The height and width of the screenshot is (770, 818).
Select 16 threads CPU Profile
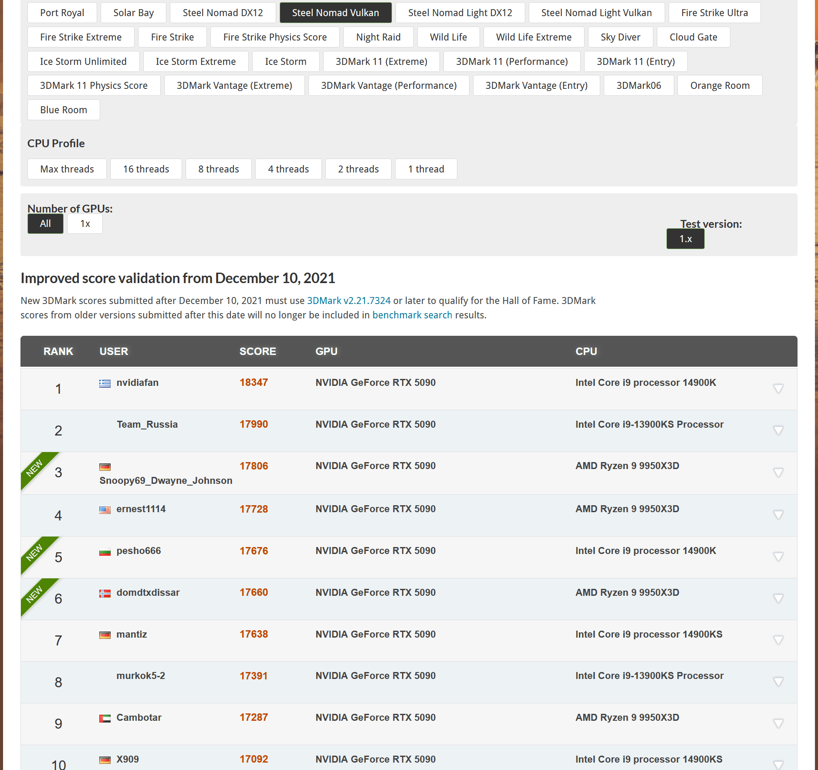146,169
